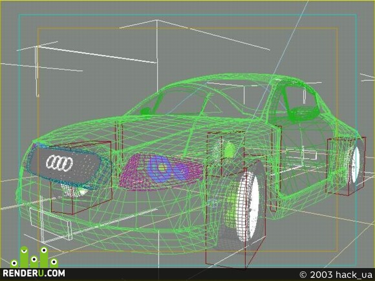Click the red box beneath the front grille
This screenshot has width=375, height=281.
pyautogui.click(x=81, y=178)
